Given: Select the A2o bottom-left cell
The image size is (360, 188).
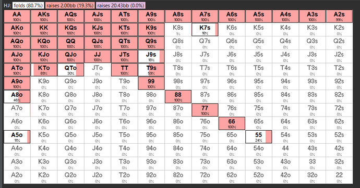Looking at the screenshot, I should (17, 177).
